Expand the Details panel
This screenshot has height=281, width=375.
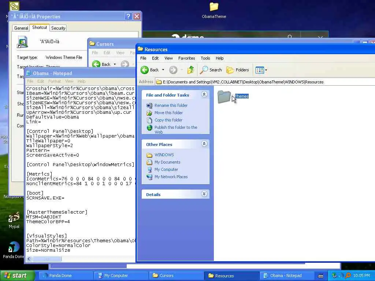click(x=204, y=194)
